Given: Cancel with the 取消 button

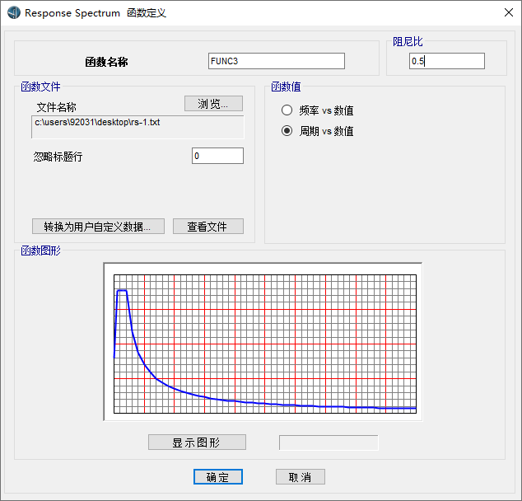Looking at the screenshot, I should (x=300, y=477).
